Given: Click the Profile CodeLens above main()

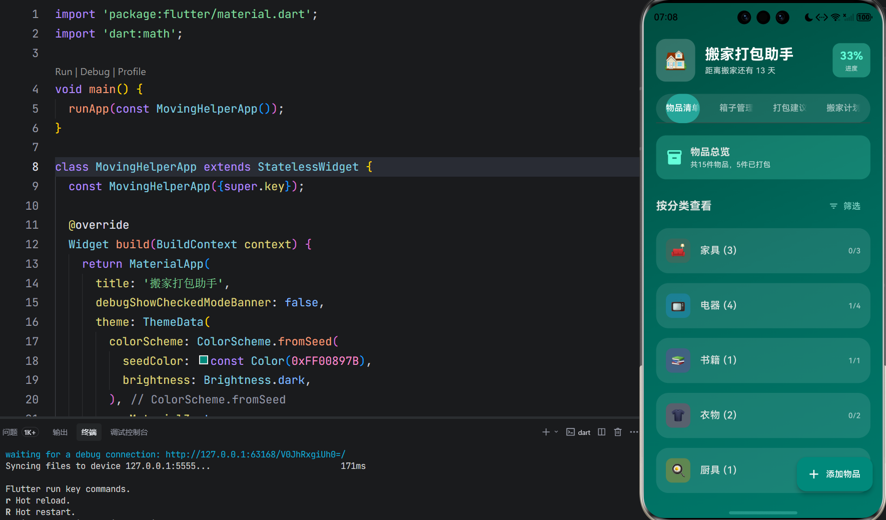Looking at the screenshot, I should pyautogui.click(x=132, y=72).
